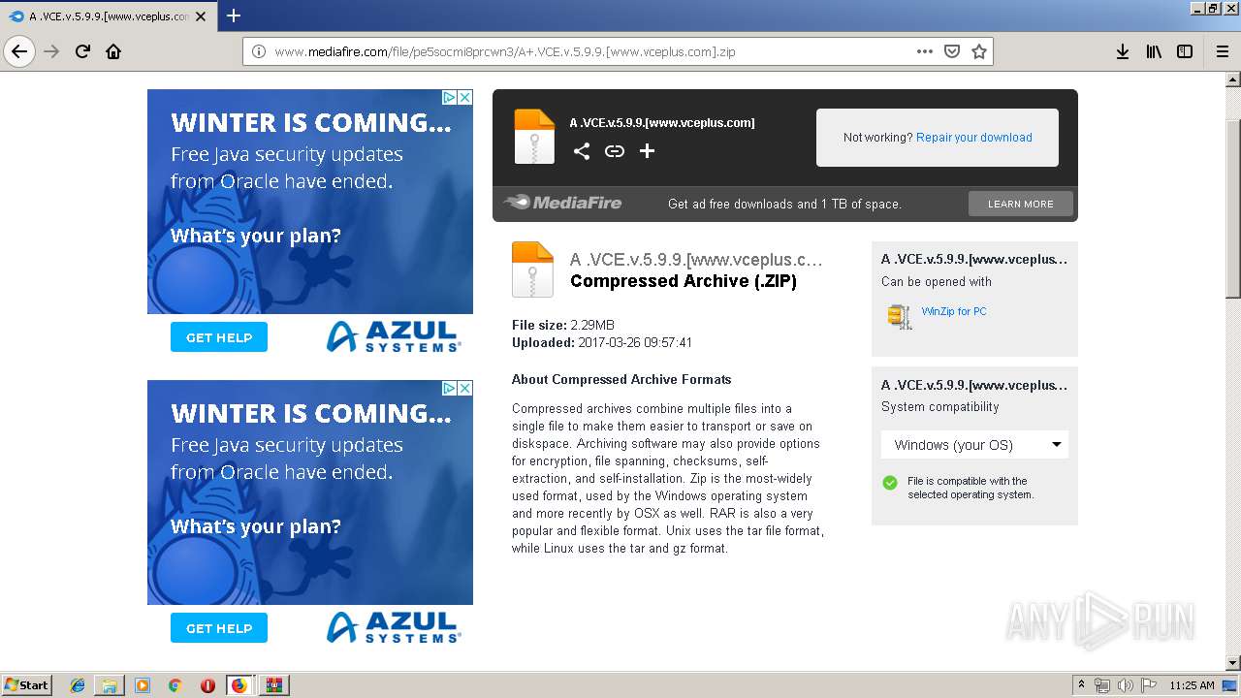The width and height of the screenshot is (1241, 698).
Task: Click the plus icon to save file
Action: (x=647, y=150)
